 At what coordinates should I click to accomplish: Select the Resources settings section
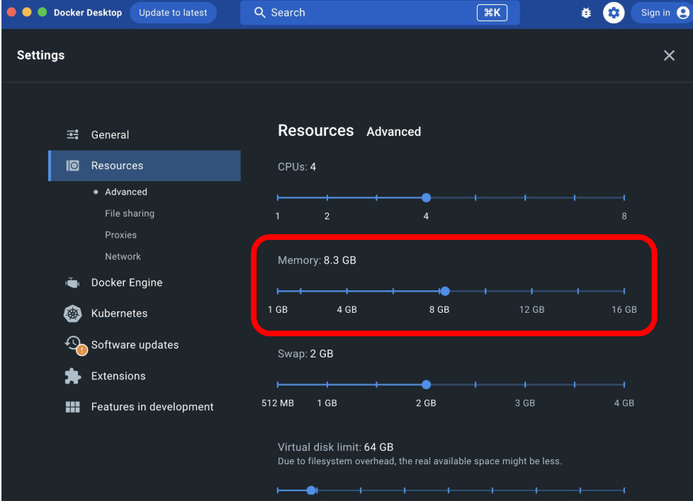point(145,166)
